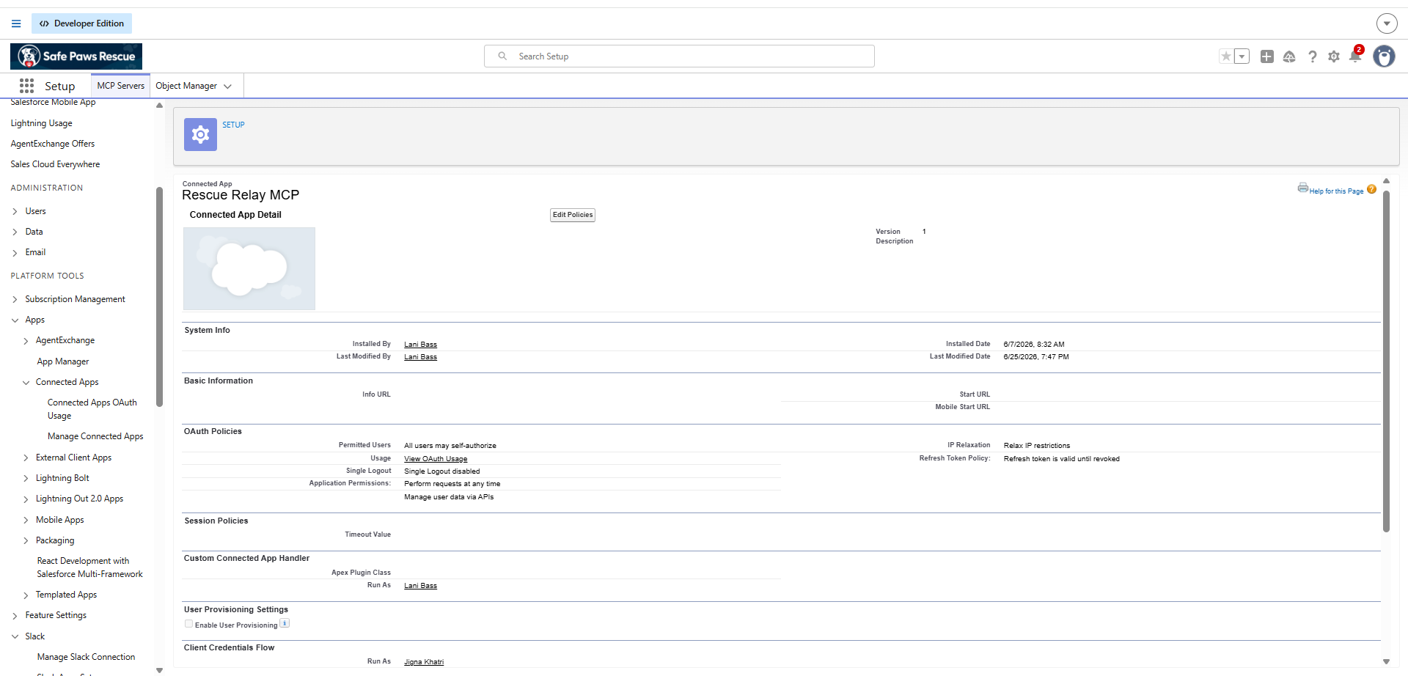Expand the Users section
Screen dimensions: 1408x676
coord(15,212)
